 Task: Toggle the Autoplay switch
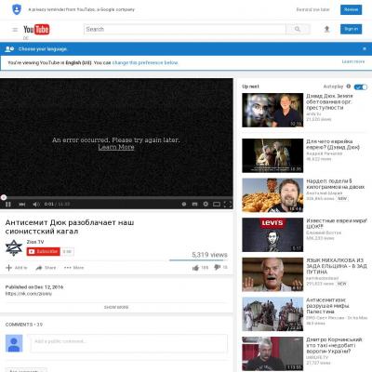point(361,86)
